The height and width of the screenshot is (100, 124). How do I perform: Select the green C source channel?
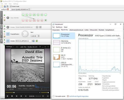click(x=30, y=15)
